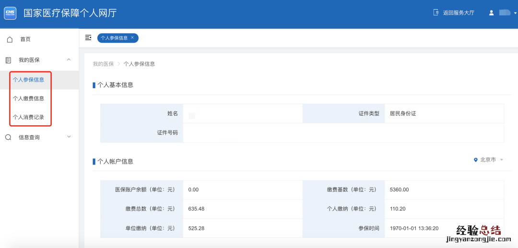The width and height of the screenshot is (518, 248).
Task: Click the home icon in sidebar
Action: click(x=10, y=39)
